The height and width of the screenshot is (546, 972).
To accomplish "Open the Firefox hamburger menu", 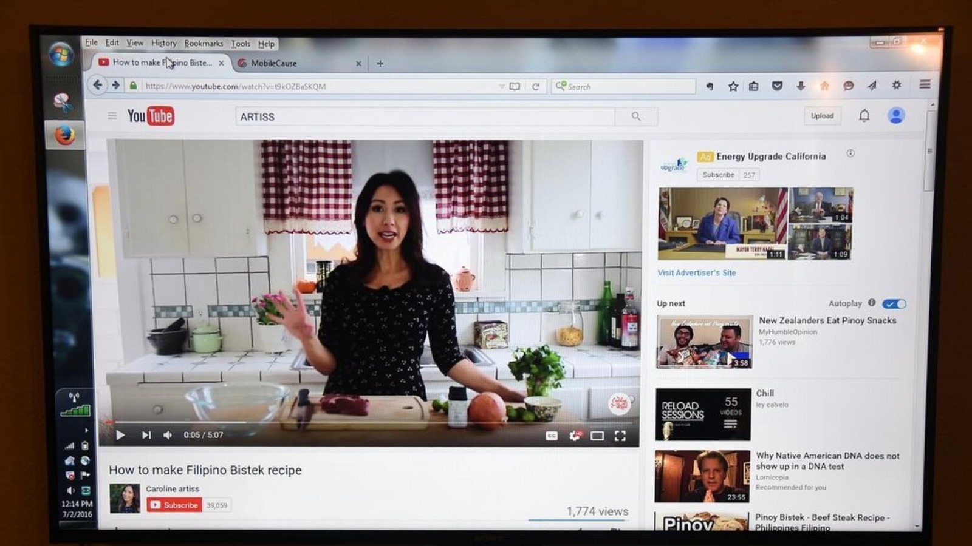I will (925, 85).
